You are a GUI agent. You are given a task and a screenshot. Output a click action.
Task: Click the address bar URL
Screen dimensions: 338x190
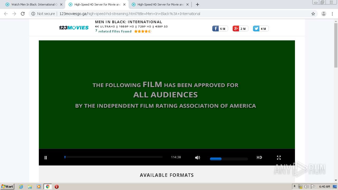[x=130, y=14]
